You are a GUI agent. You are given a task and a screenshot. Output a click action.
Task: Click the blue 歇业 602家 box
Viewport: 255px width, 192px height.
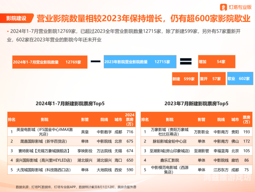coord(240,78)
